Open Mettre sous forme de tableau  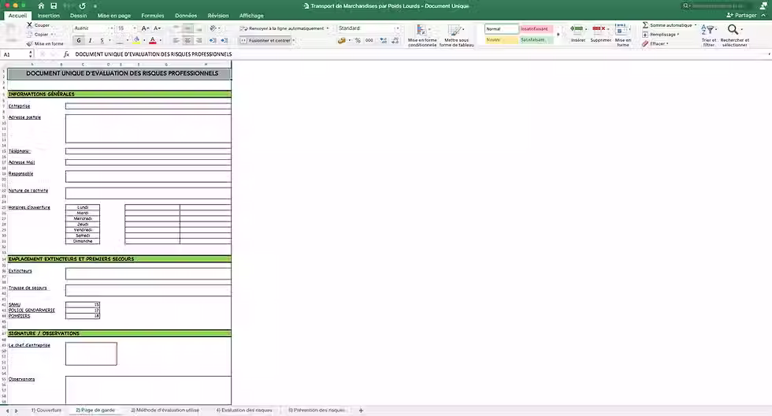[x=456, y=35]
